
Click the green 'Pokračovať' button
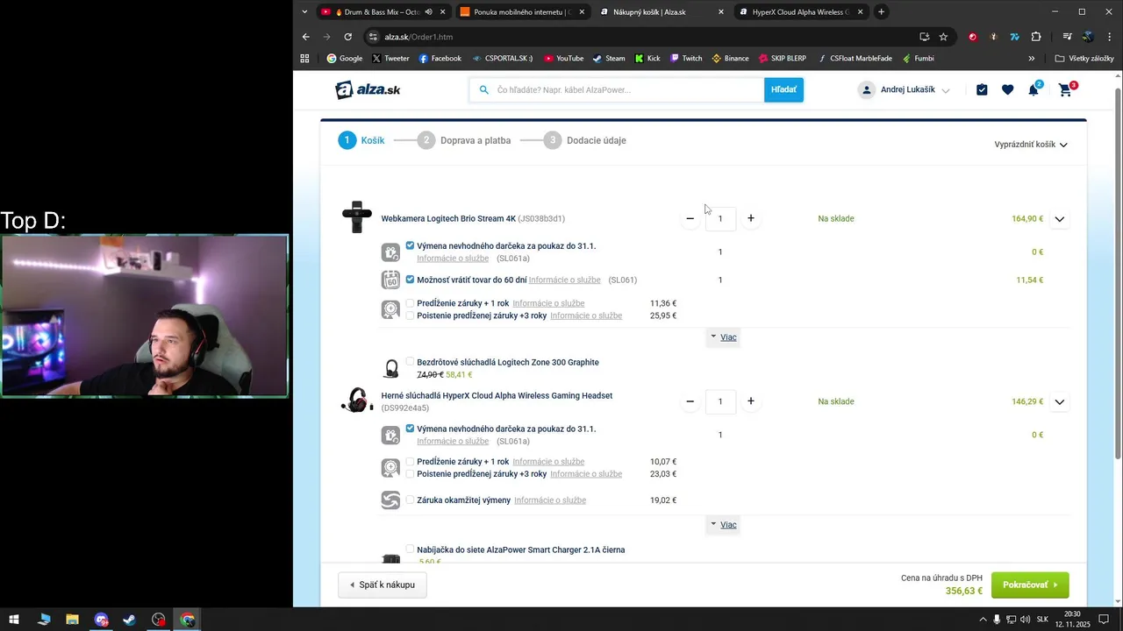1030,585
